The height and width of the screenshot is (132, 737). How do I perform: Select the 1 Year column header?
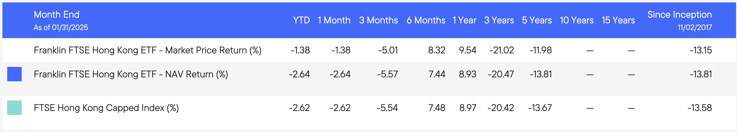pos(464,20)
